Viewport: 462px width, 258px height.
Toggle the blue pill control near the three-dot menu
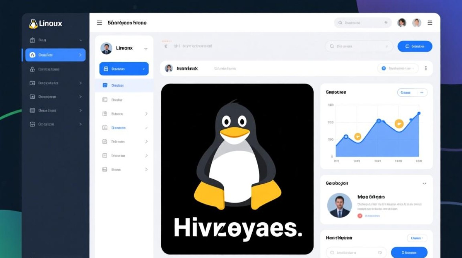pyautogui.click(x=398, y=68)
